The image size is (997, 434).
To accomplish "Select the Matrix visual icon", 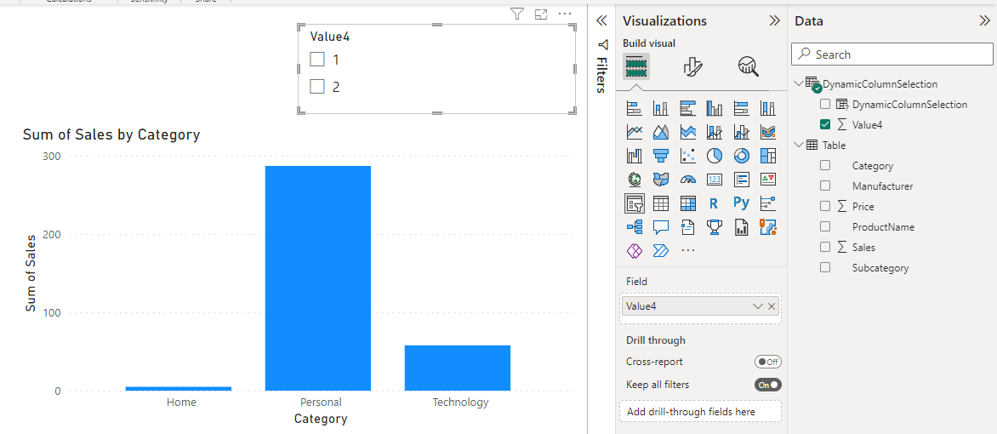I will (687, 203).
